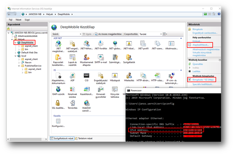Image resolution: width=234 pixels, height=155 pixels.
Task: Open the Fájl menu
Action: click(11, 19)
